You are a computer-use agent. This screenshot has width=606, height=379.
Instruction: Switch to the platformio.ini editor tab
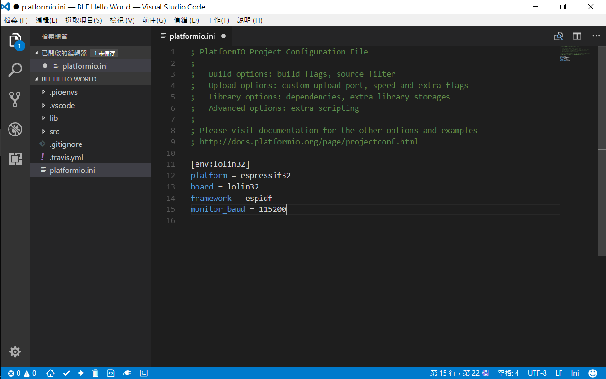coord(191,36)
